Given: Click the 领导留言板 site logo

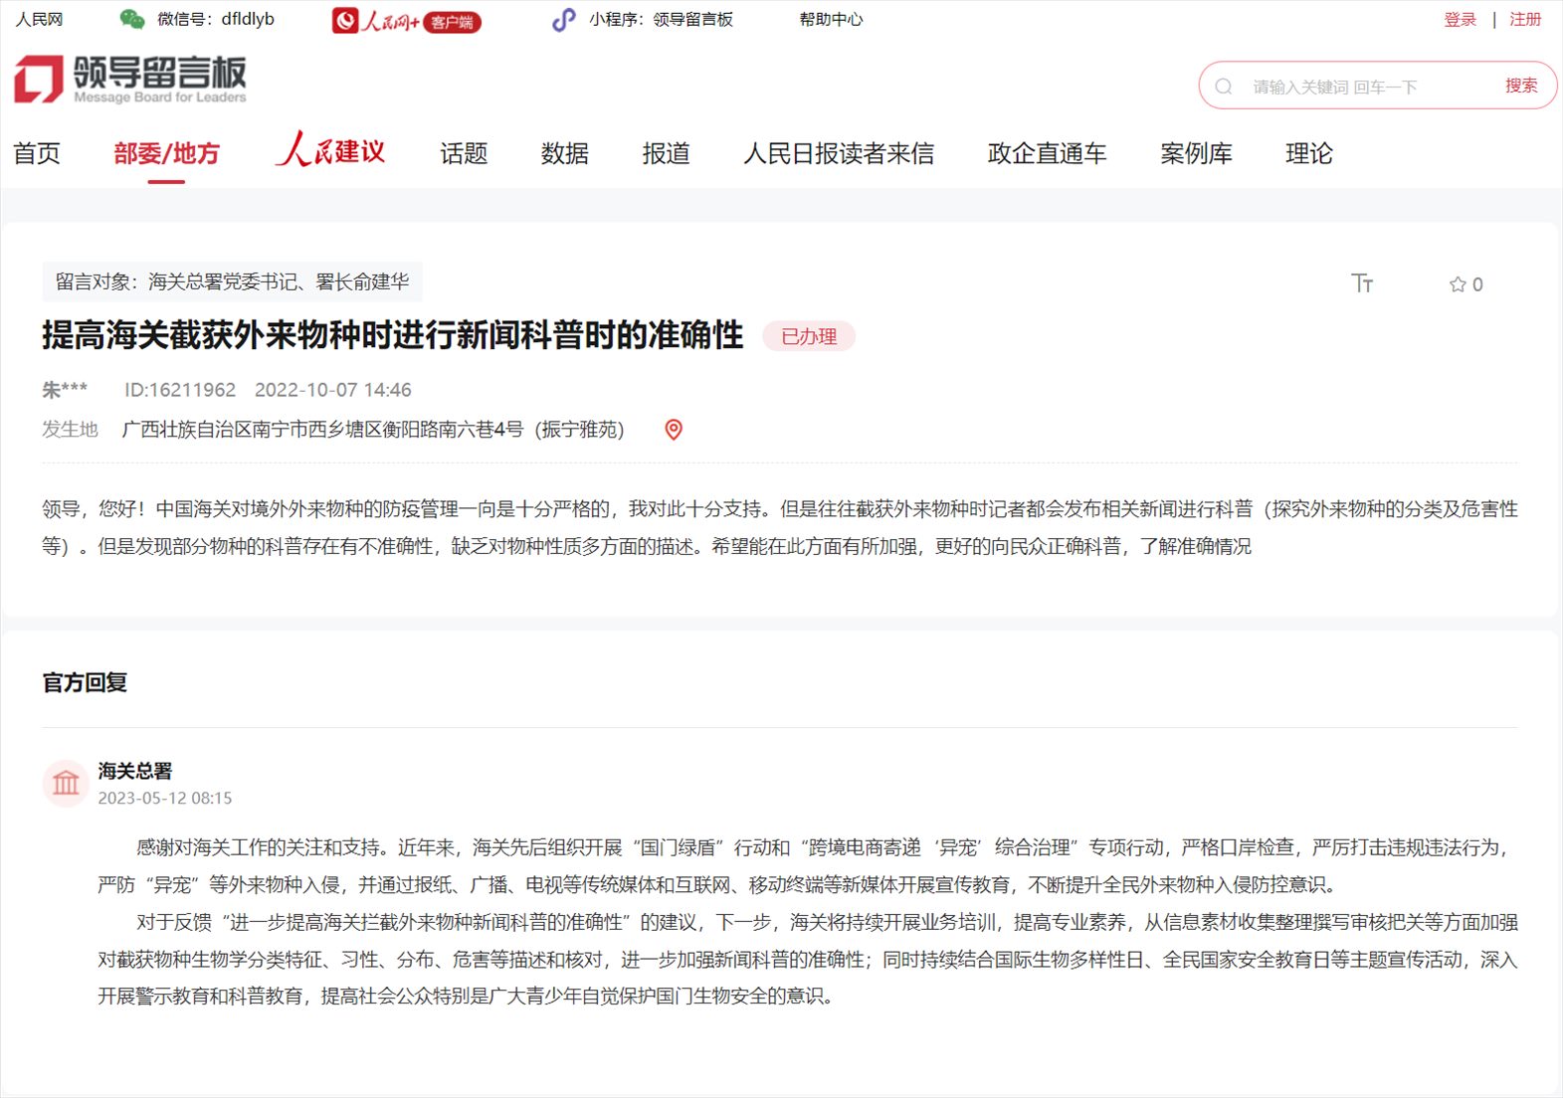Looking at the screenshot, I should [129, 79].
